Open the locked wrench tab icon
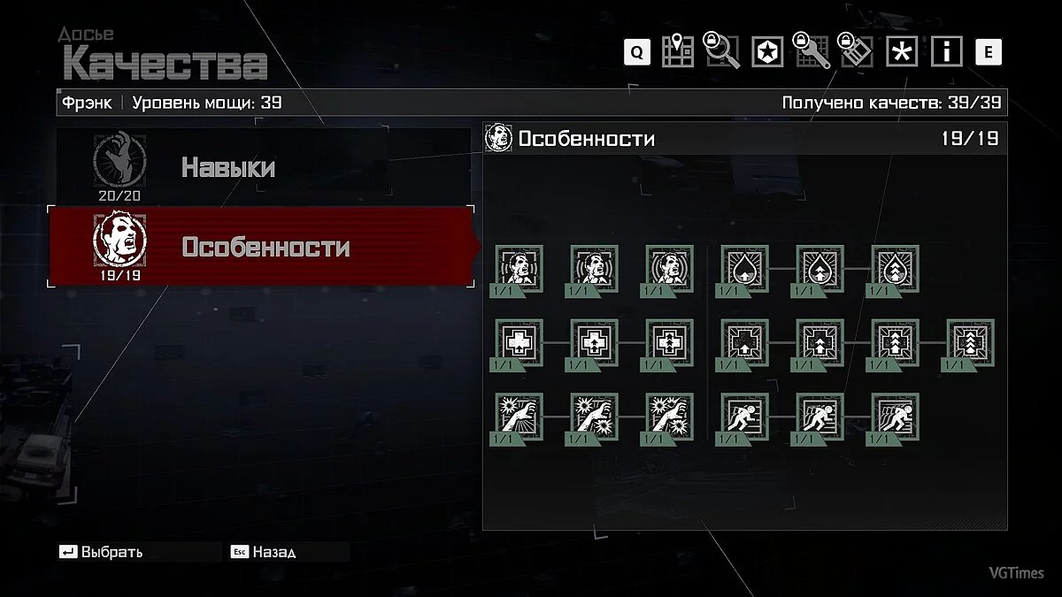The image size is (1062, 597). tap(812, 50)
